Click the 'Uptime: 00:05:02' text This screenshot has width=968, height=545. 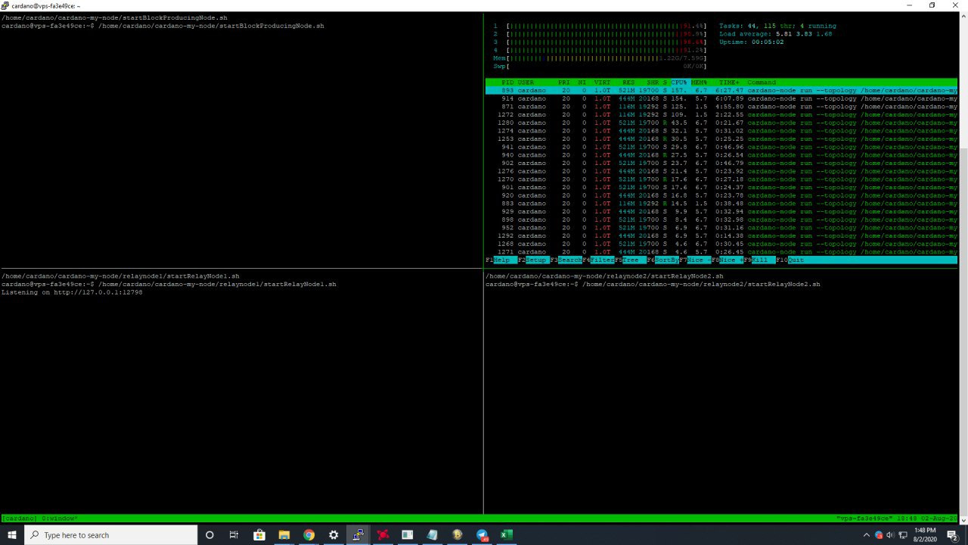click(751, 42)
